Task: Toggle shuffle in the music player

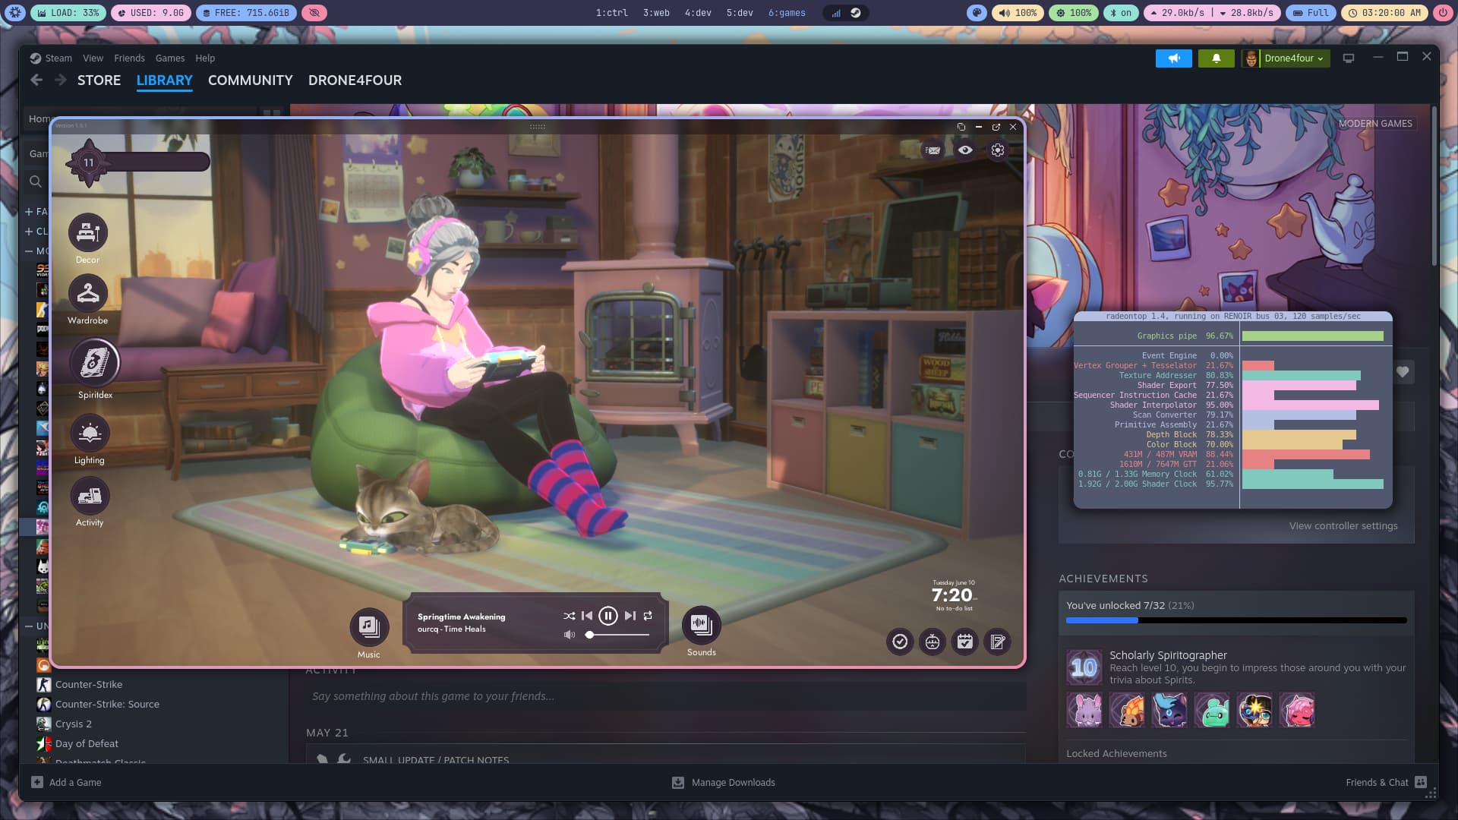Action: tap(569, 616)
